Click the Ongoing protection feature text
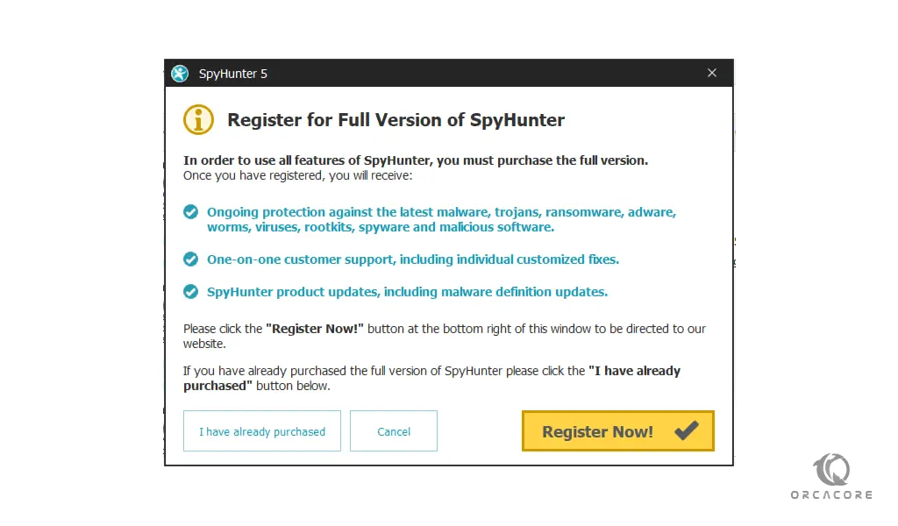The image size is (898, 526). pos(442,220)
